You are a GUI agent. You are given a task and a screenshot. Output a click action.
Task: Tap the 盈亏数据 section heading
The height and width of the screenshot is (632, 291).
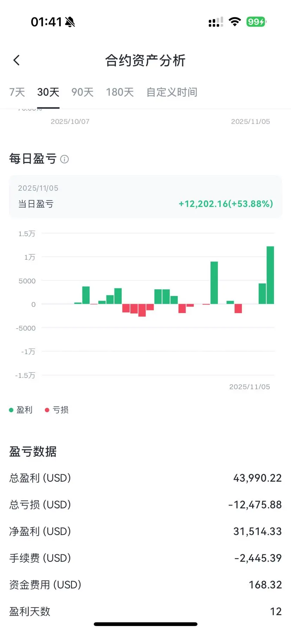33,451
